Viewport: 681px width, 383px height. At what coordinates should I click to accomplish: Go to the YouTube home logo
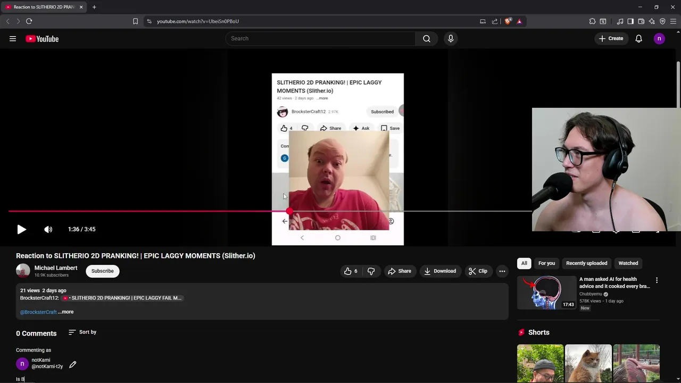[x=42, y=39]
